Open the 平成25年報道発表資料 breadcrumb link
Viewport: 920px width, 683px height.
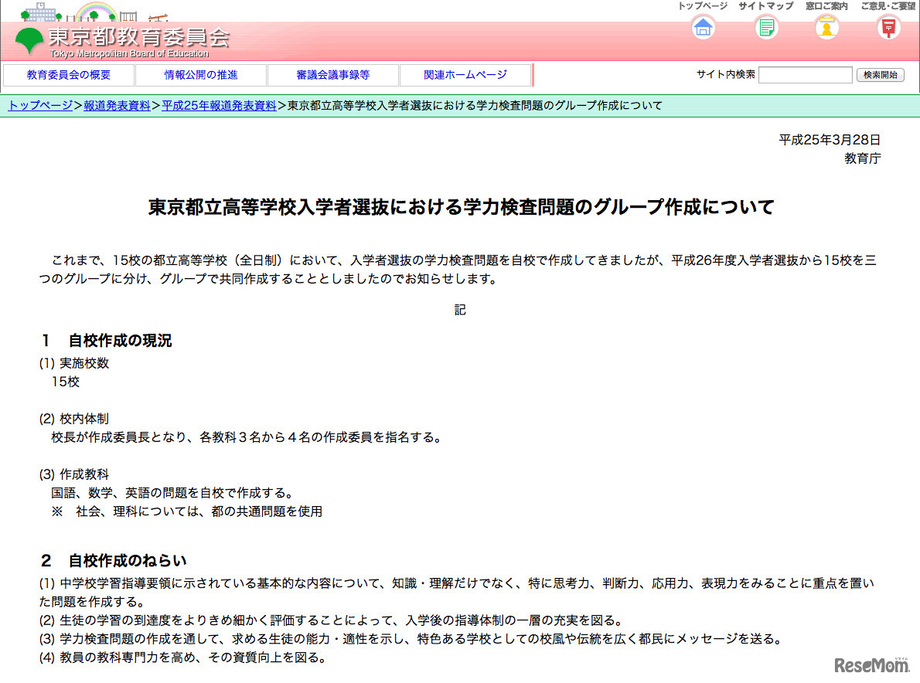(x=216, y=104)
